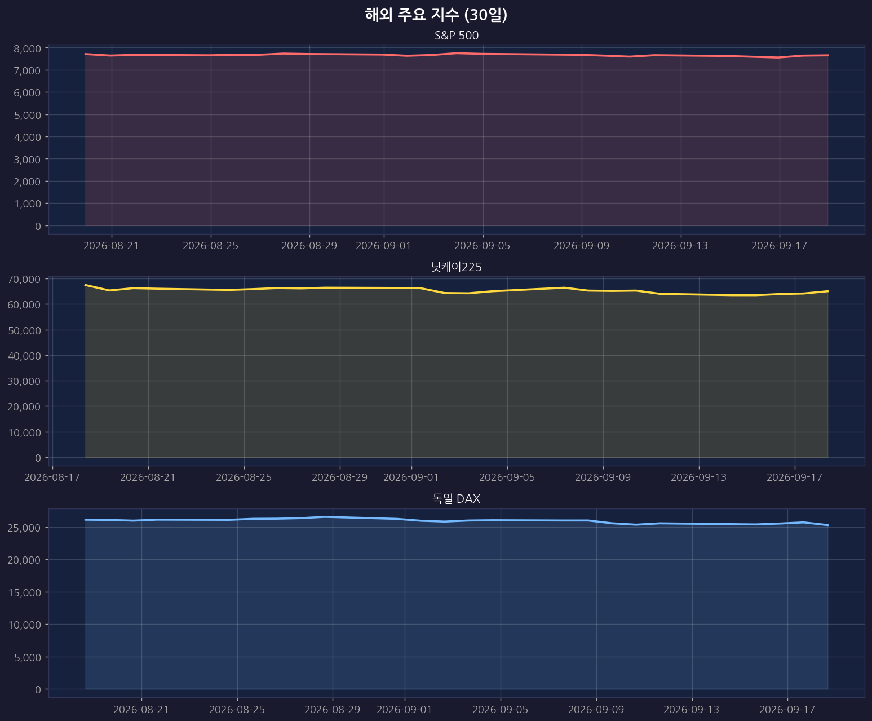Select the S&P 500 chart title
The image size is (872, 721).
coord(457,36)
